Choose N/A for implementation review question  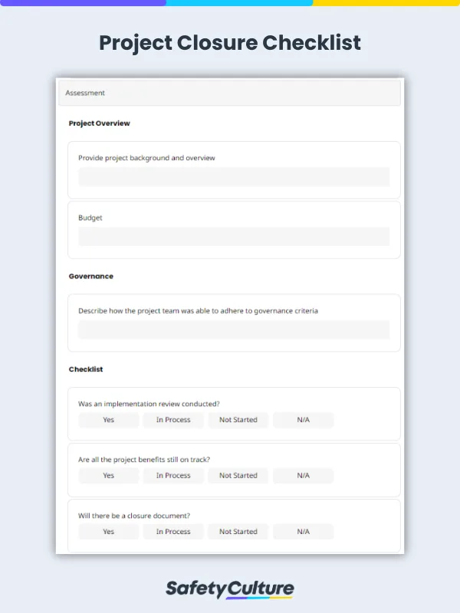tap(303, 420)
